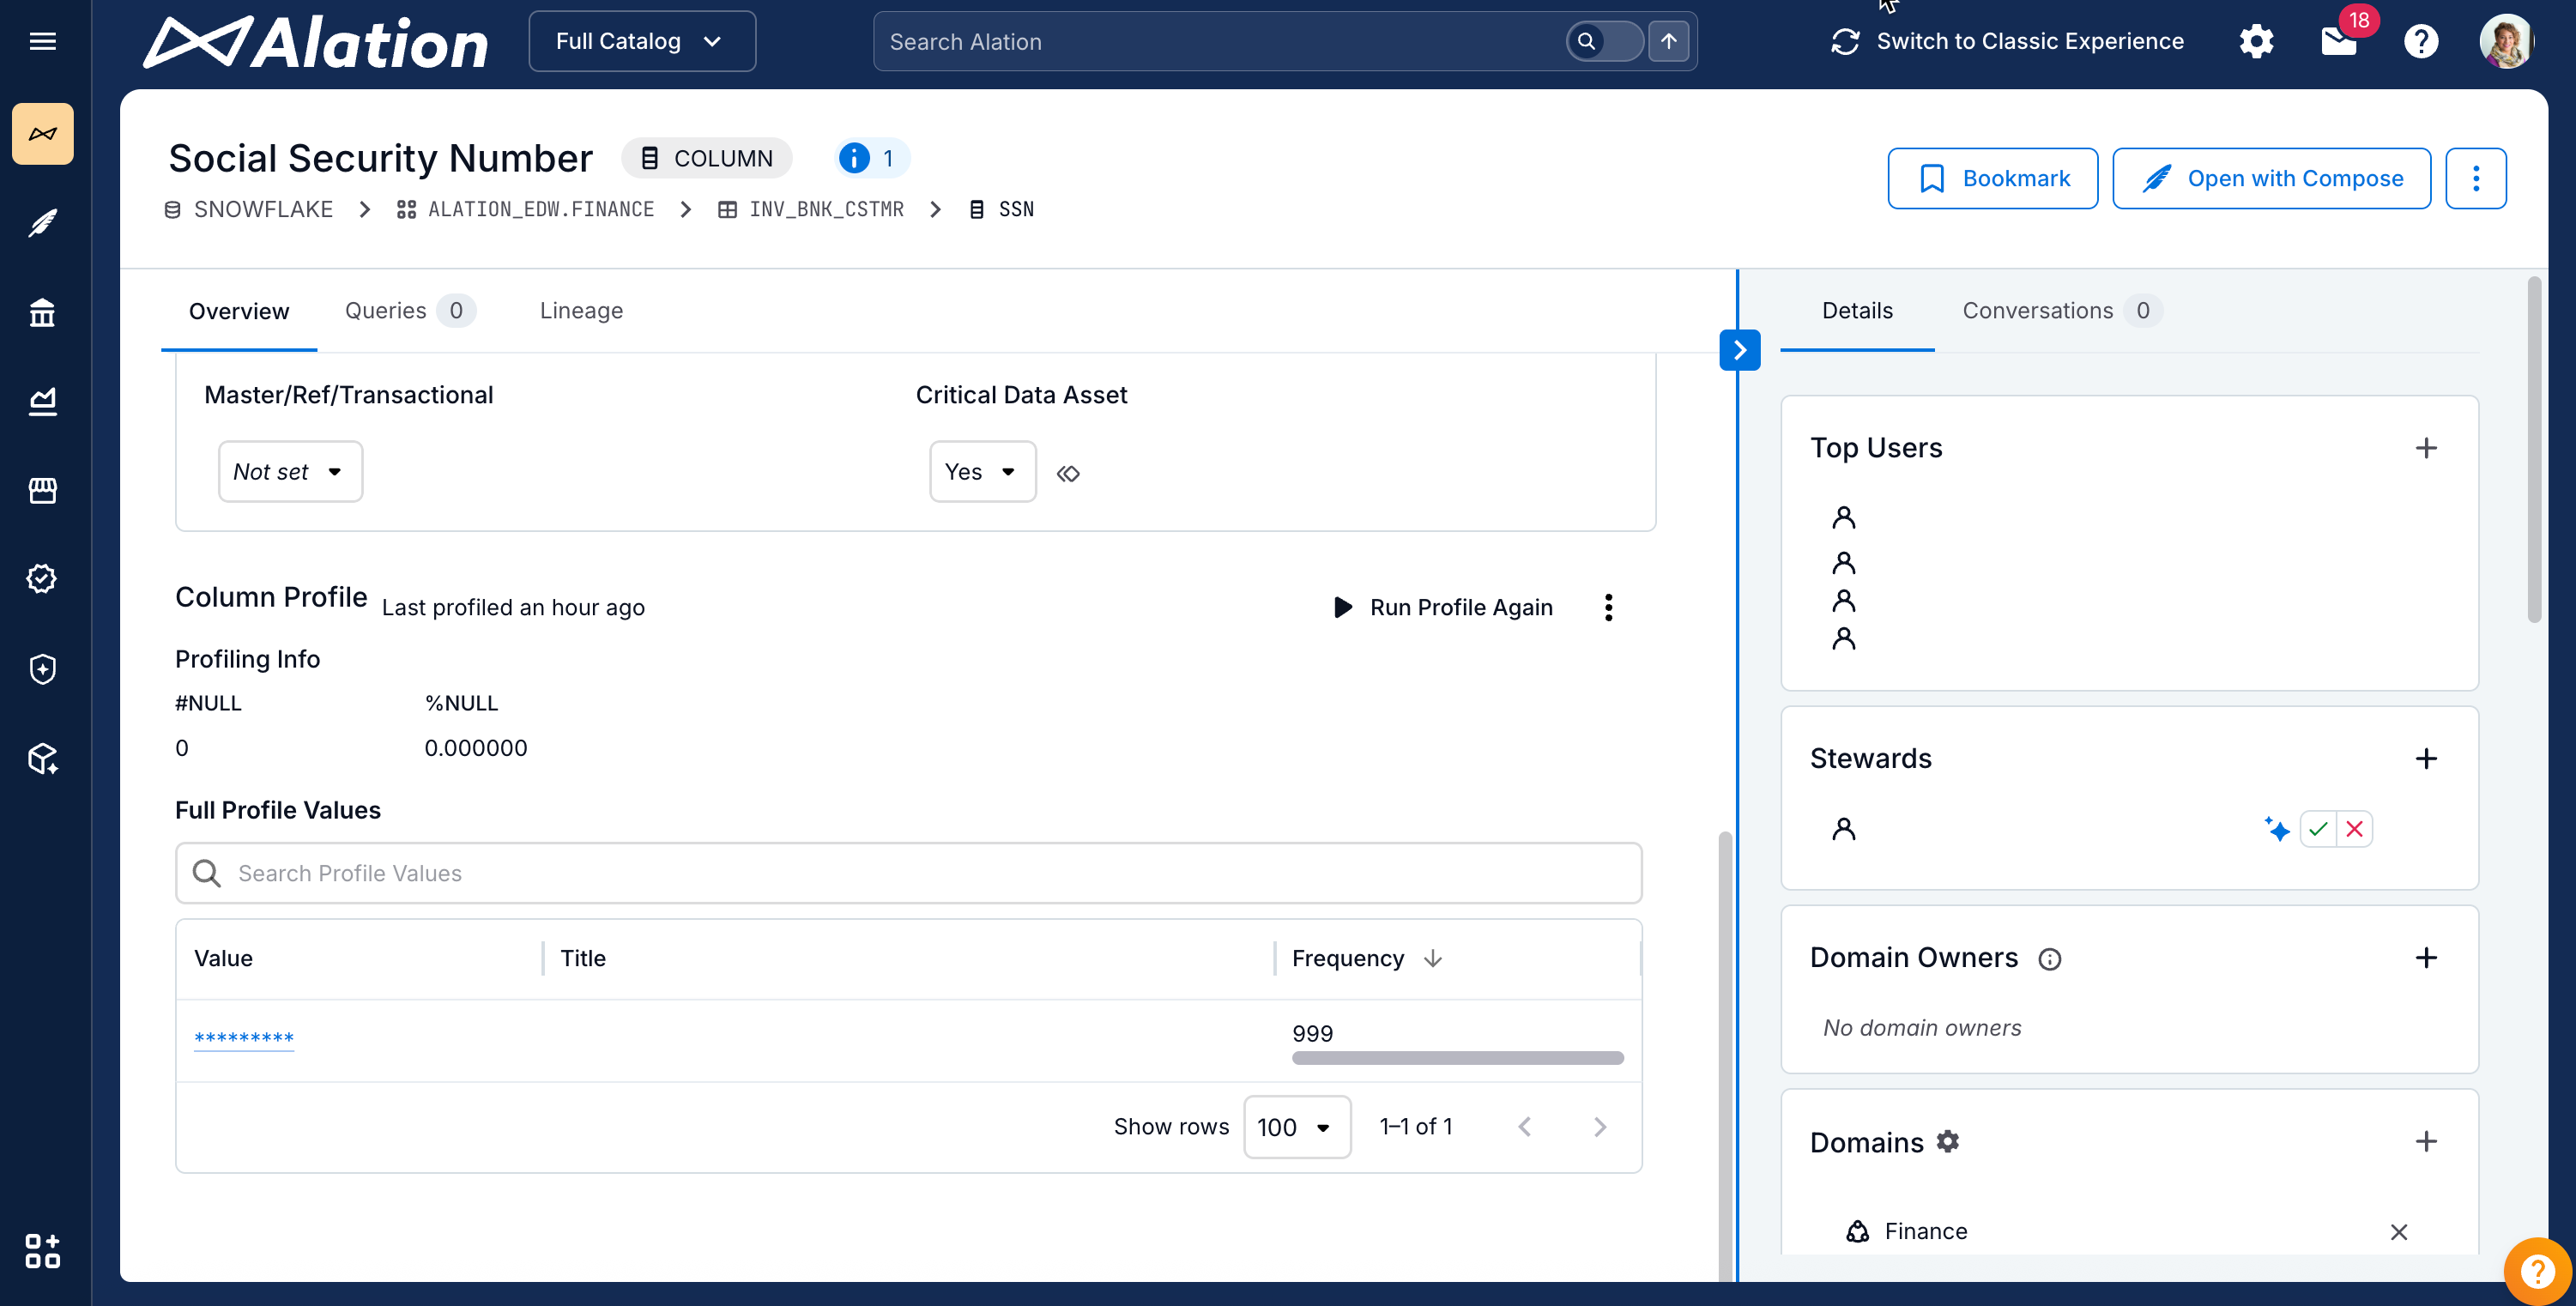Screen dimensions: 2576x1306
Task: Reject the suggested steward with the red X
Action: [x=2354, y=829]
